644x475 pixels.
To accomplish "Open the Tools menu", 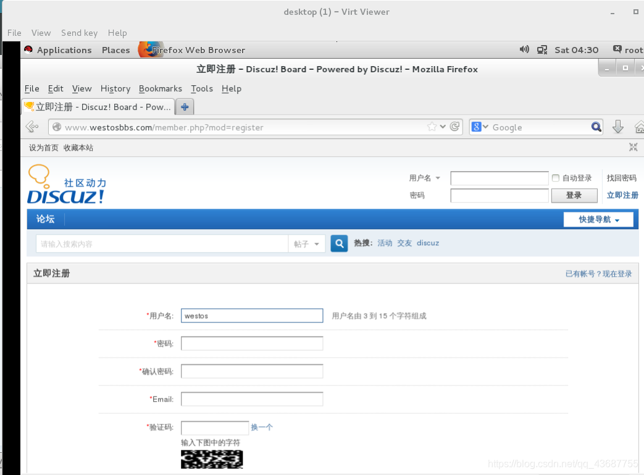I will [202, 89].
